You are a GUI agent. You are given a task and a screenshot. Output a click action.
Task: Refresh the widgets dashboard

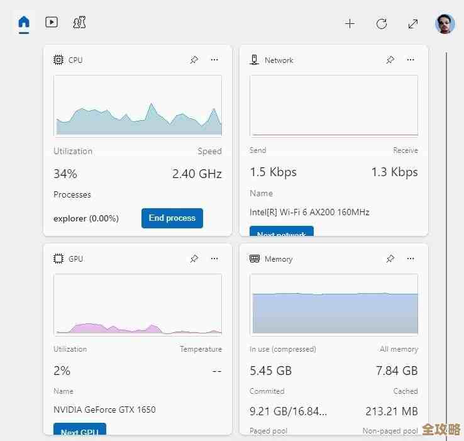click(382, 24)
